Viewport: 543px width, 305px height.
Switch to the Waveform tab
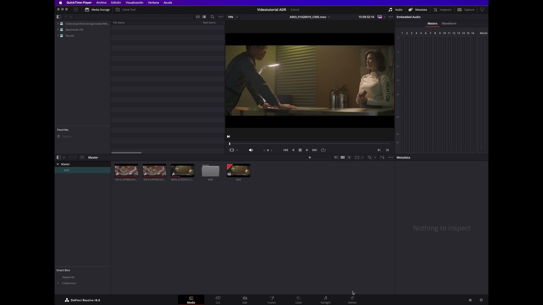tap(449, 23)
